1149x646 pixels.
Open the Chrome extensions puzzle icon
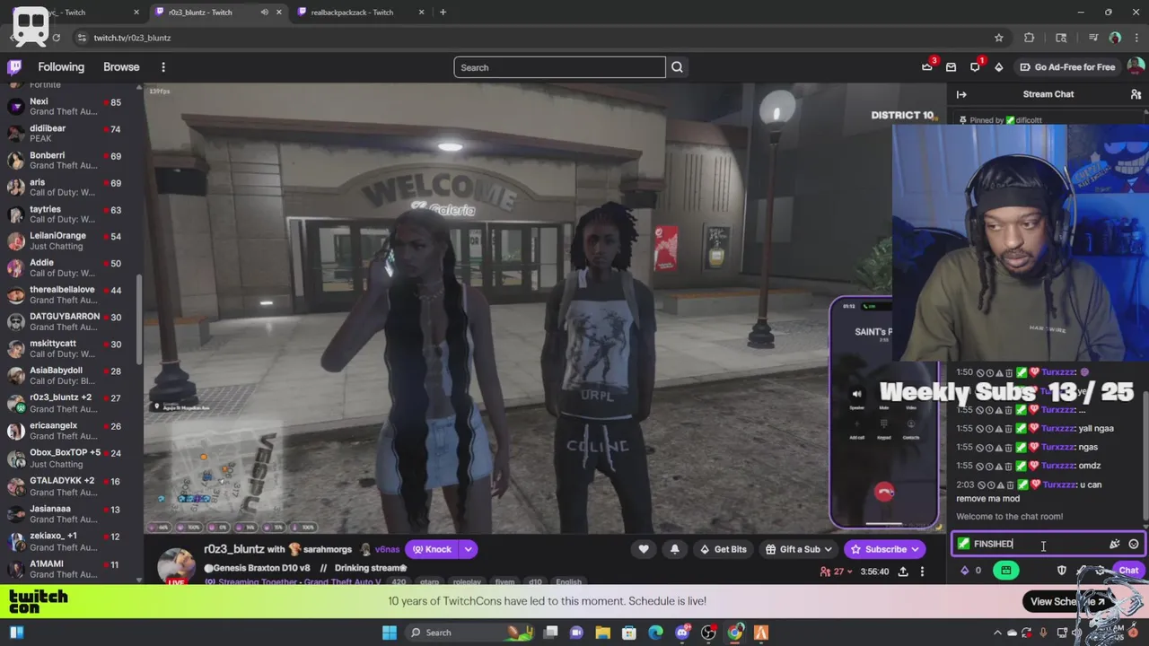1030,38
